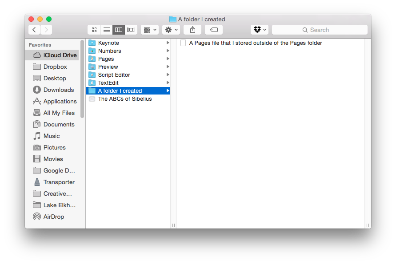Expand the Preview folder arrow
The image size is (396, 264).
(x=168, y=67)
